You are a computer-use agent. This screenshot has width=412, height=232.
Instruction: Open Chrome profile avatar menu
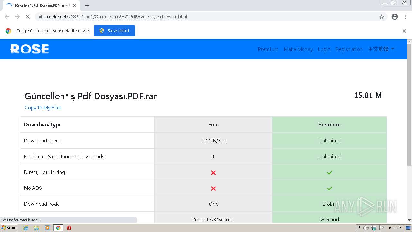(x=395, y=17)
